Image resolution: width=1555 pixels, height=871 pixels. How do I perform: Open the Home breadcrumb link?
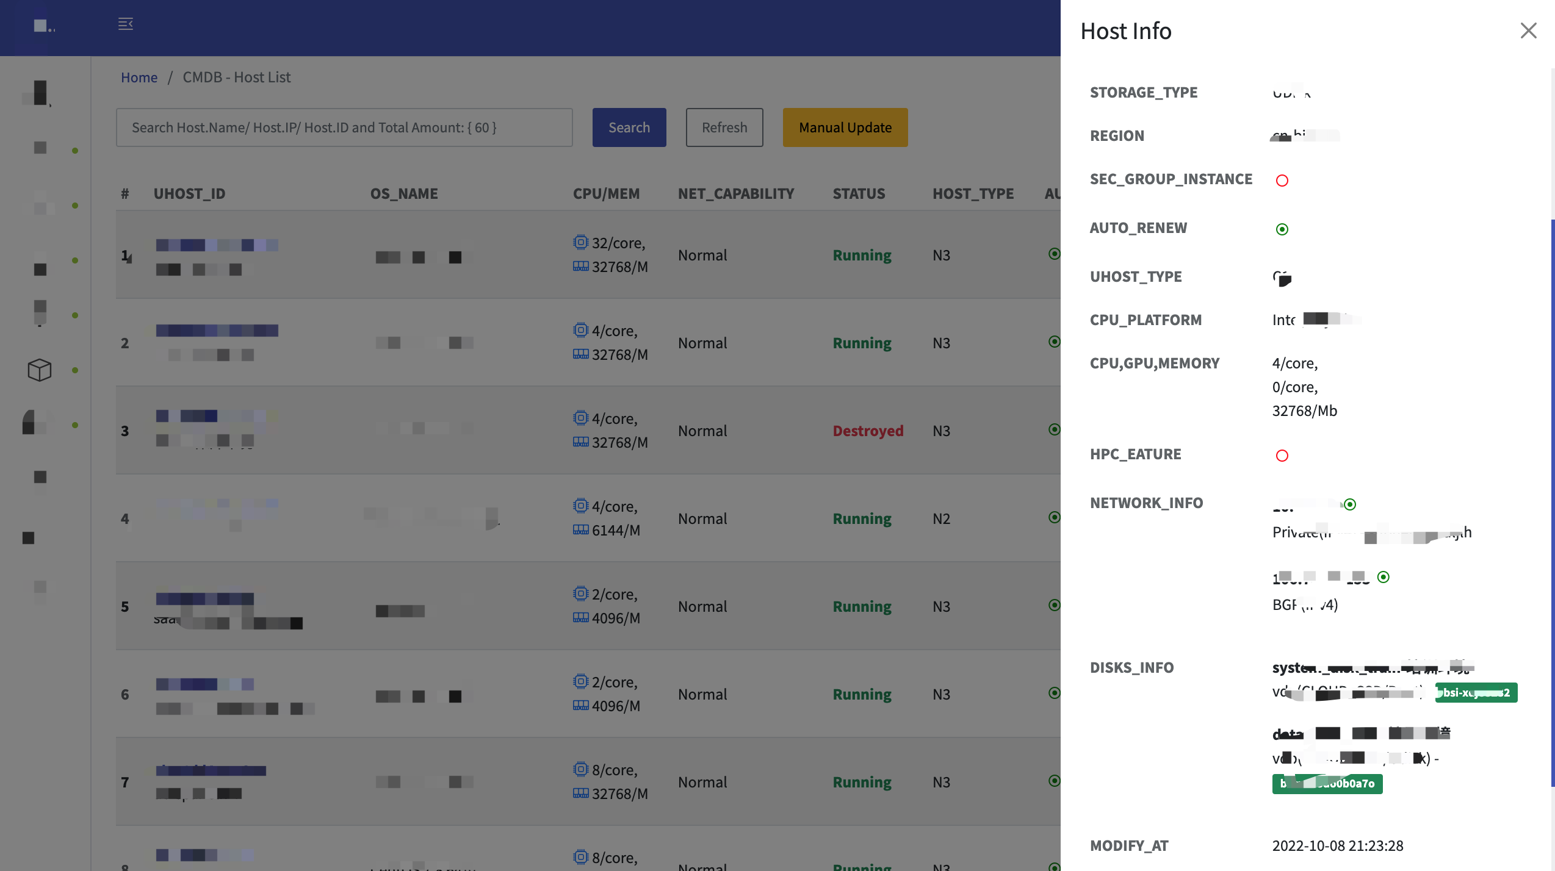(x=139, y=77)
